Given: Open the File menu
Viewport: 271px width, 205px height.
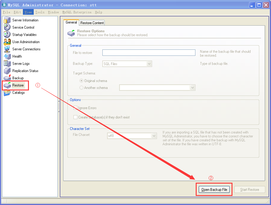Looking at the screenshot, I should [6, 12].
